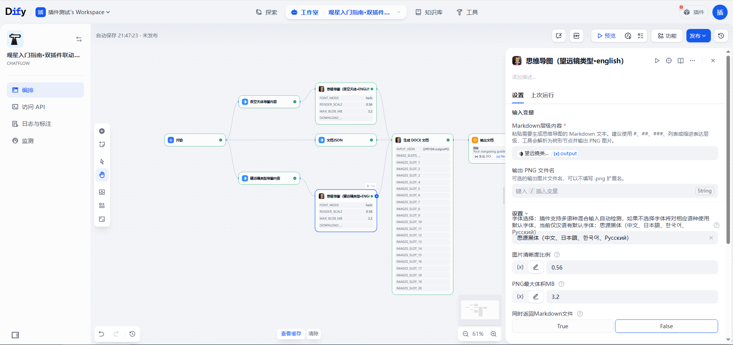Click the user avatar 插 at top right

point(720,12)
